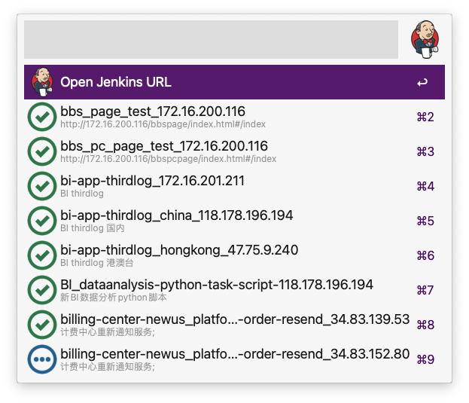Click the Jenkins icon beside Open Jenkins URL
This screenshot has height=403, width=469.
click(42, 82)
